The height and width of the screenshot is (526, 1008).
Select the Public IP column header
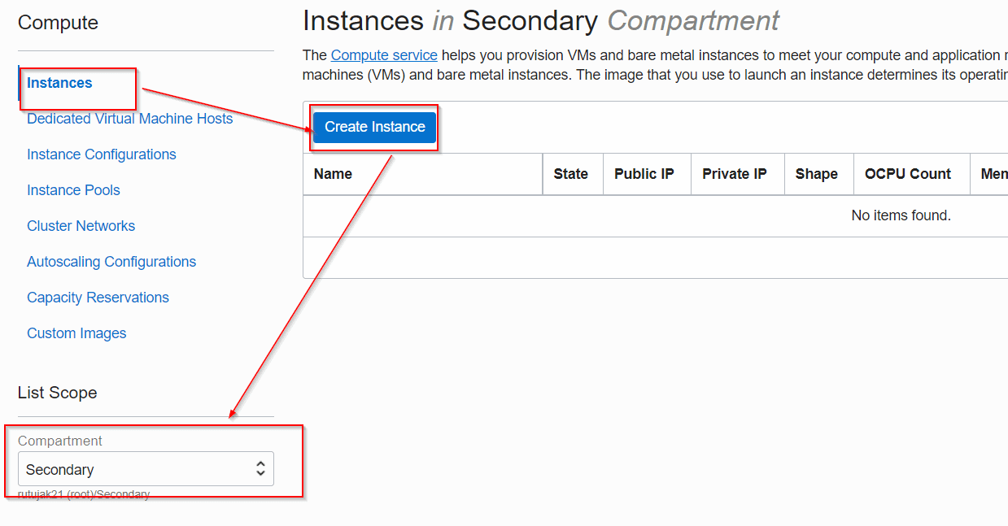tap(644, 174)
